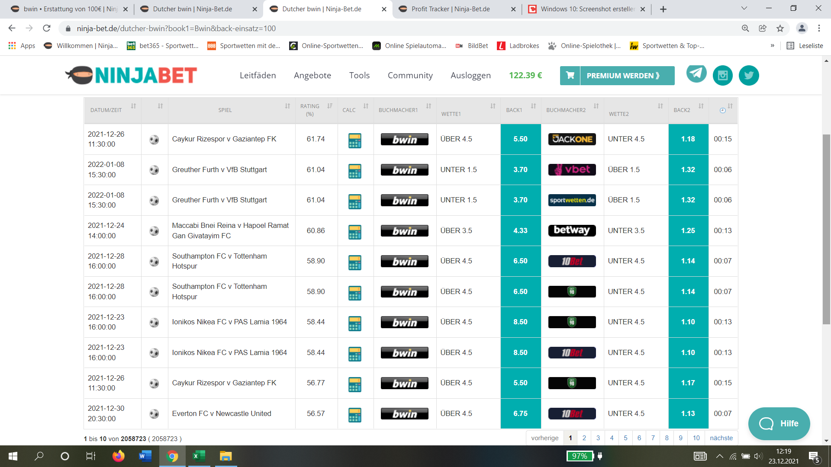Sort table by Buchmacher1 column
This screenshot has height=467, width=831.
405,110
